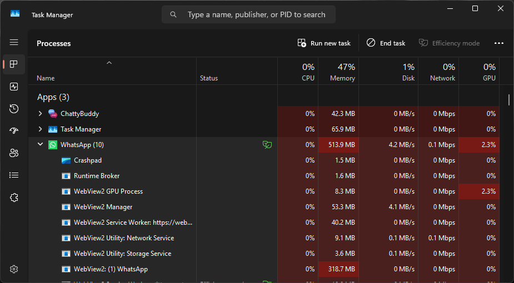Sort by the Disk column header
This screenshot has height=283, width=514.
coord(388,72)
